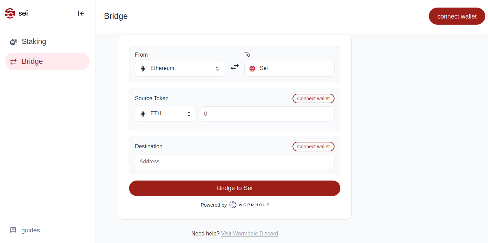488x243 pixels.
Task: Click the To chain Sei selector
Action: 289,69
